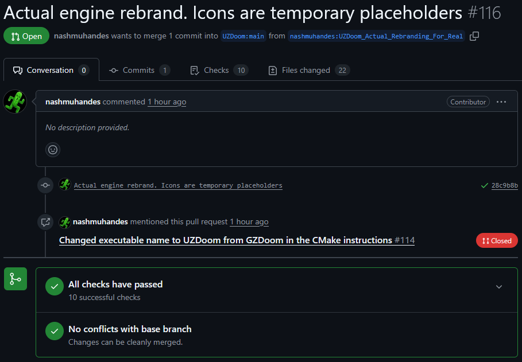The height and width of the screenshot is (362, 522).
Task: Open the UZDoom:main base branch link
Action: [x=243, y=36]
